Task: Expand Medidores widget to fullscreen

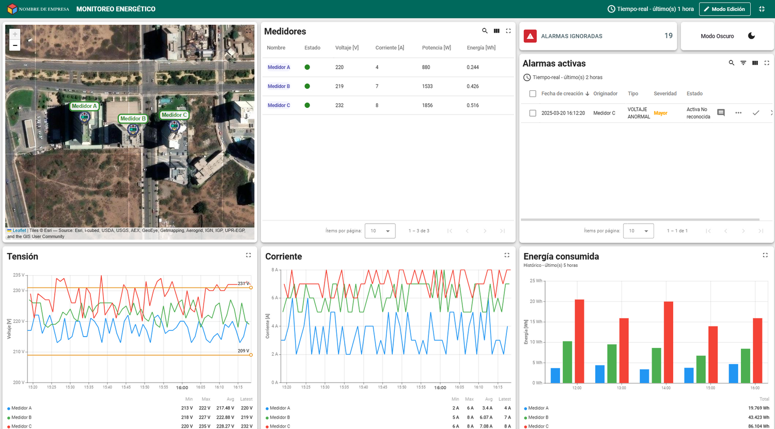Action: tap(508, 31)
